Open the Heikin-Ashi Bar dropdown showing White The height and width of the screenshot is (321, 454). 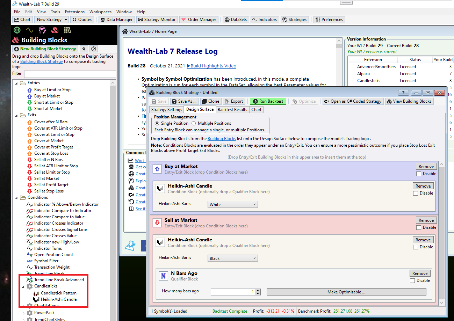tap(233, 204)
